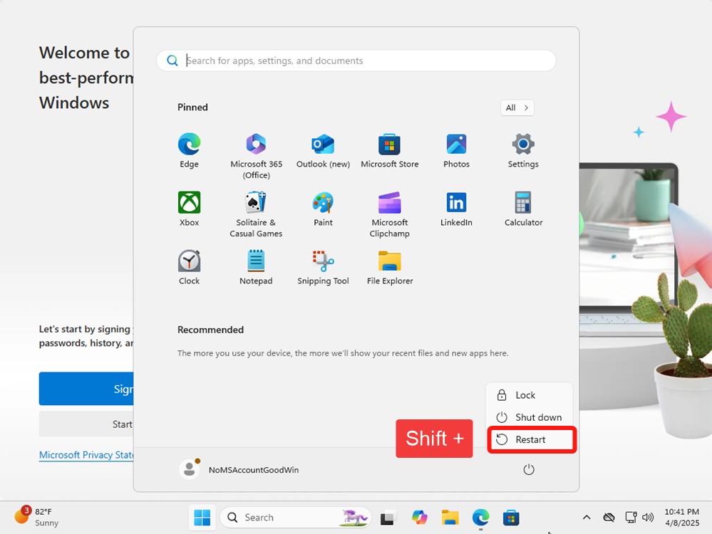Click the OneDrive cloud tray icon
Screen dimensions: 712x534
point(609,517)
